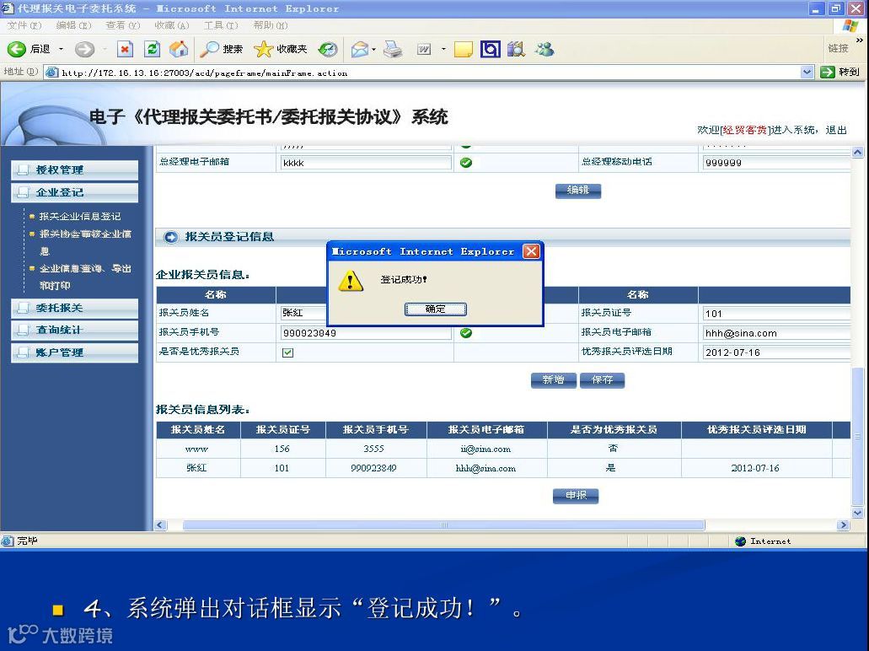The width and height of the screenshot is (869, 651).
Task: Open 报关协会审核企业信息 sidebar link
Action: (85, 242)
